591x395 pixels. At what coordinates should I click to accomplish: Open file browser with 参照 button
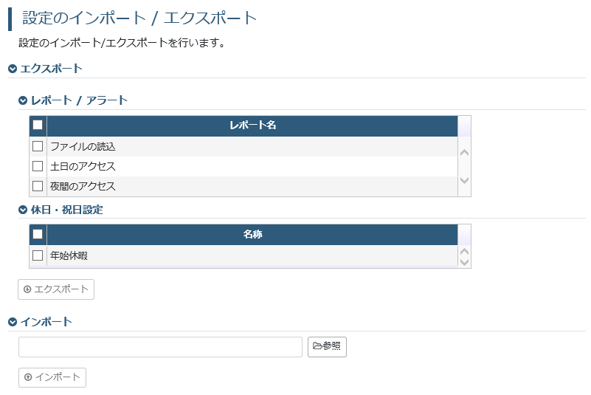click(327, 347)
